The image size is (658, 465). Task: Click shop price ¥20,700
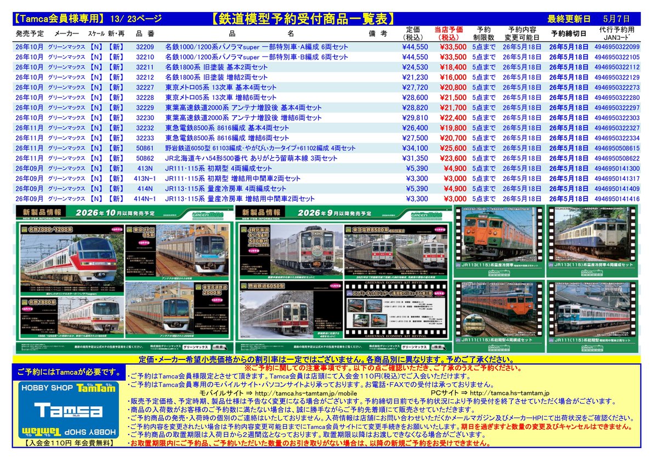point(452,138)
